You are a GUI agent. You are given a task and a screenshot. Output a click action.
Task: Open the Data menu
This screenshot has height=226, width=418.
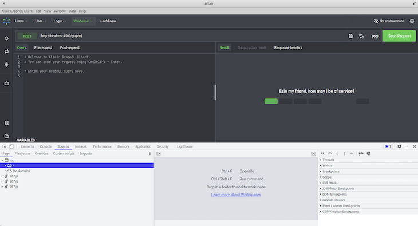point(72,11)
